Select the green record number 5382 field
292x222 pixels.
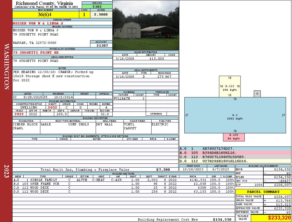[x=97, y=6]
